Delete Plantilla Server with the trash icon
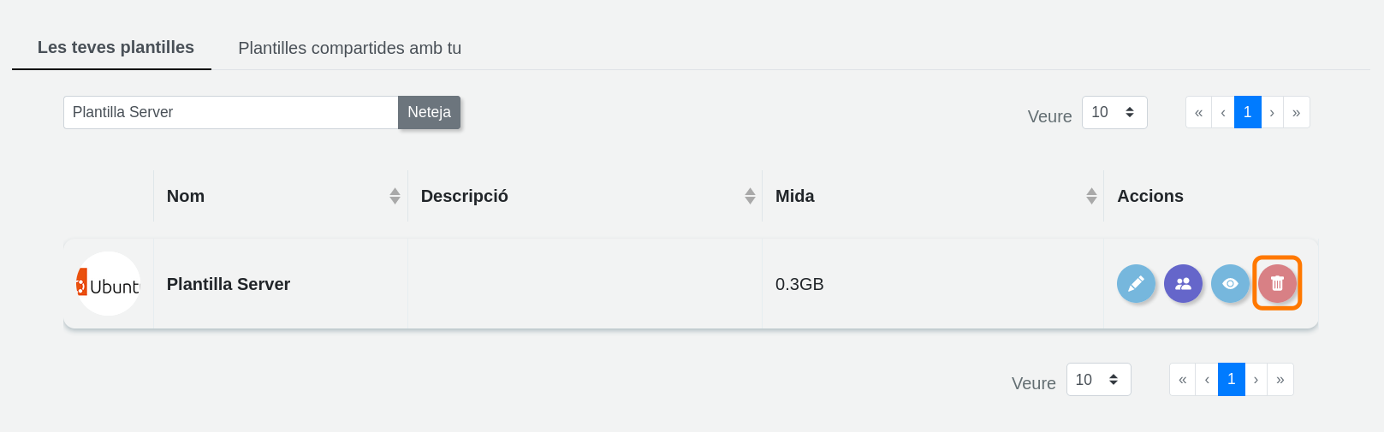This screenshot has height=432, width=1384. (1277, 284)
